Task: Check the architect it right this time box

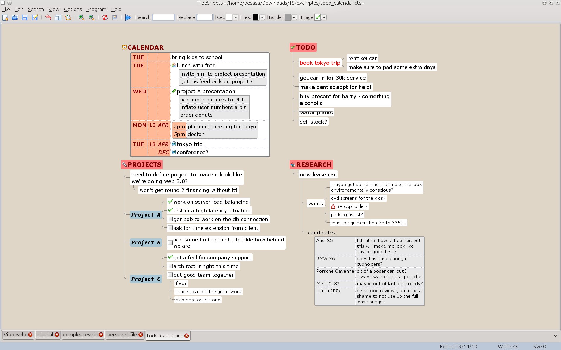Action: [x=170, y=266]
